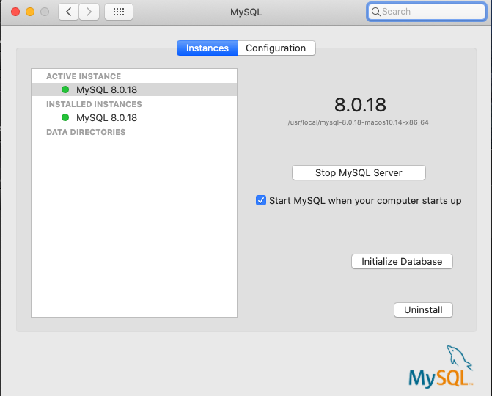Uncheck Start MySQL when your computer starts up

pos(261,200)
